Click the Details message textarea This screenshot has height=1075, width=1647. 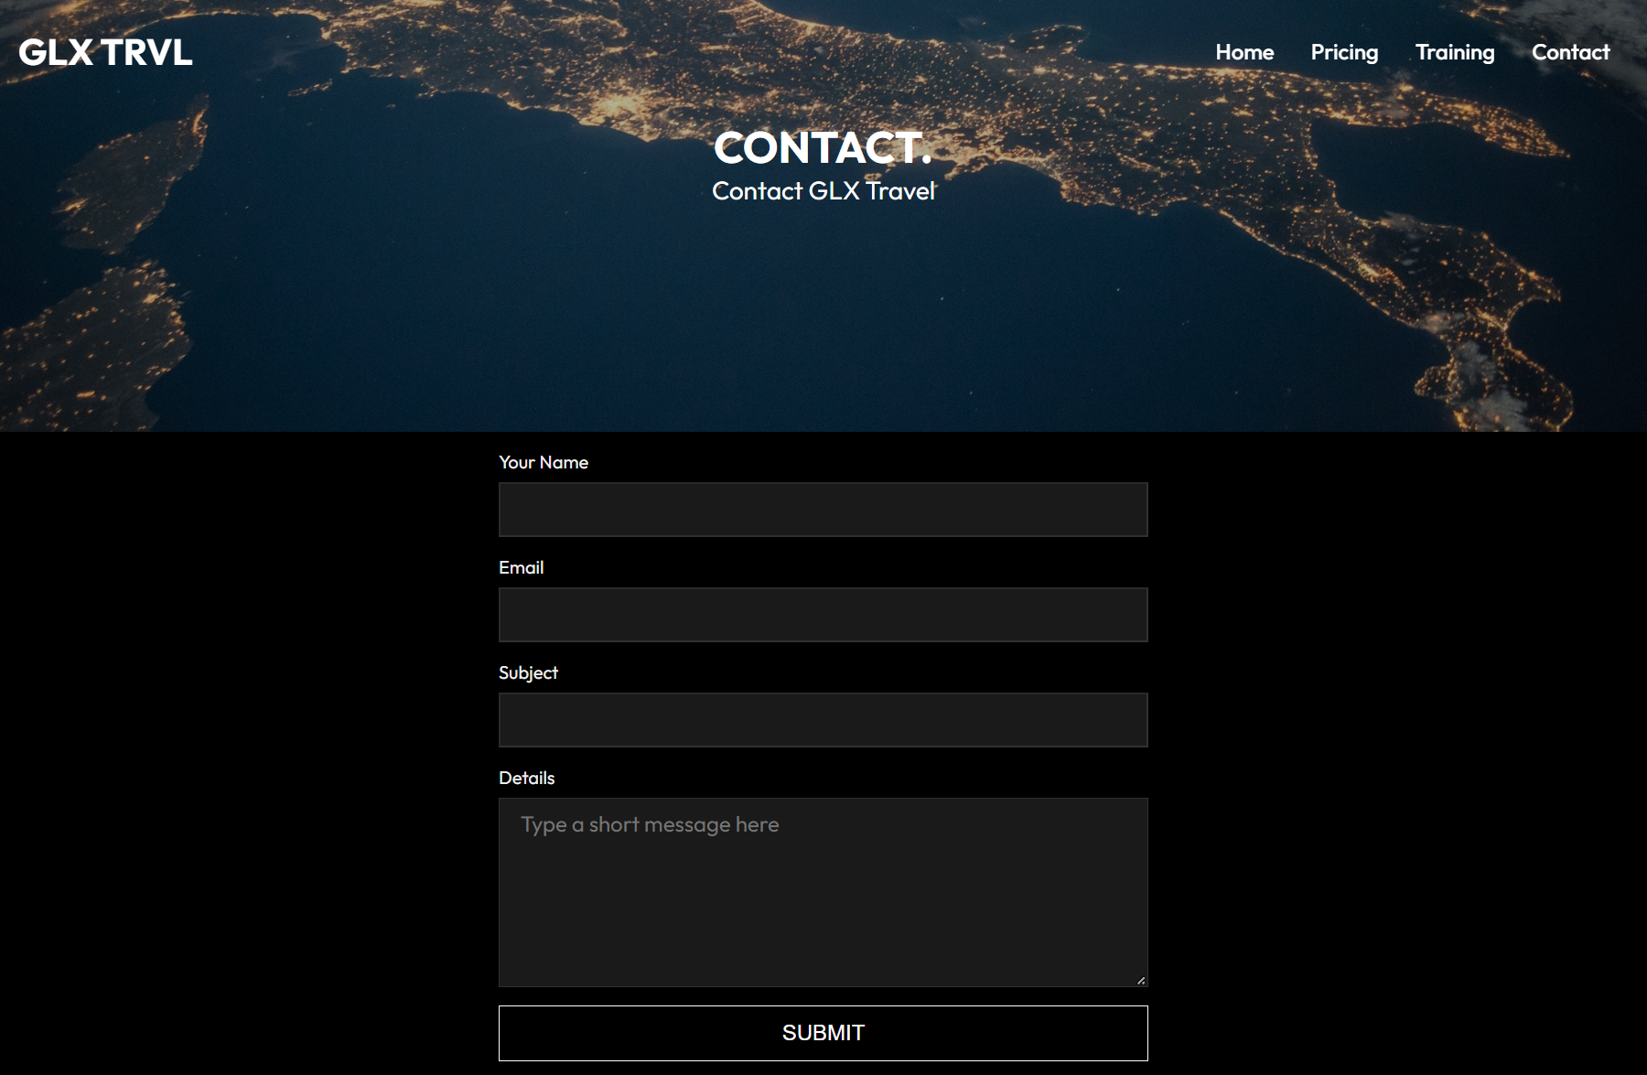[823, 892]
